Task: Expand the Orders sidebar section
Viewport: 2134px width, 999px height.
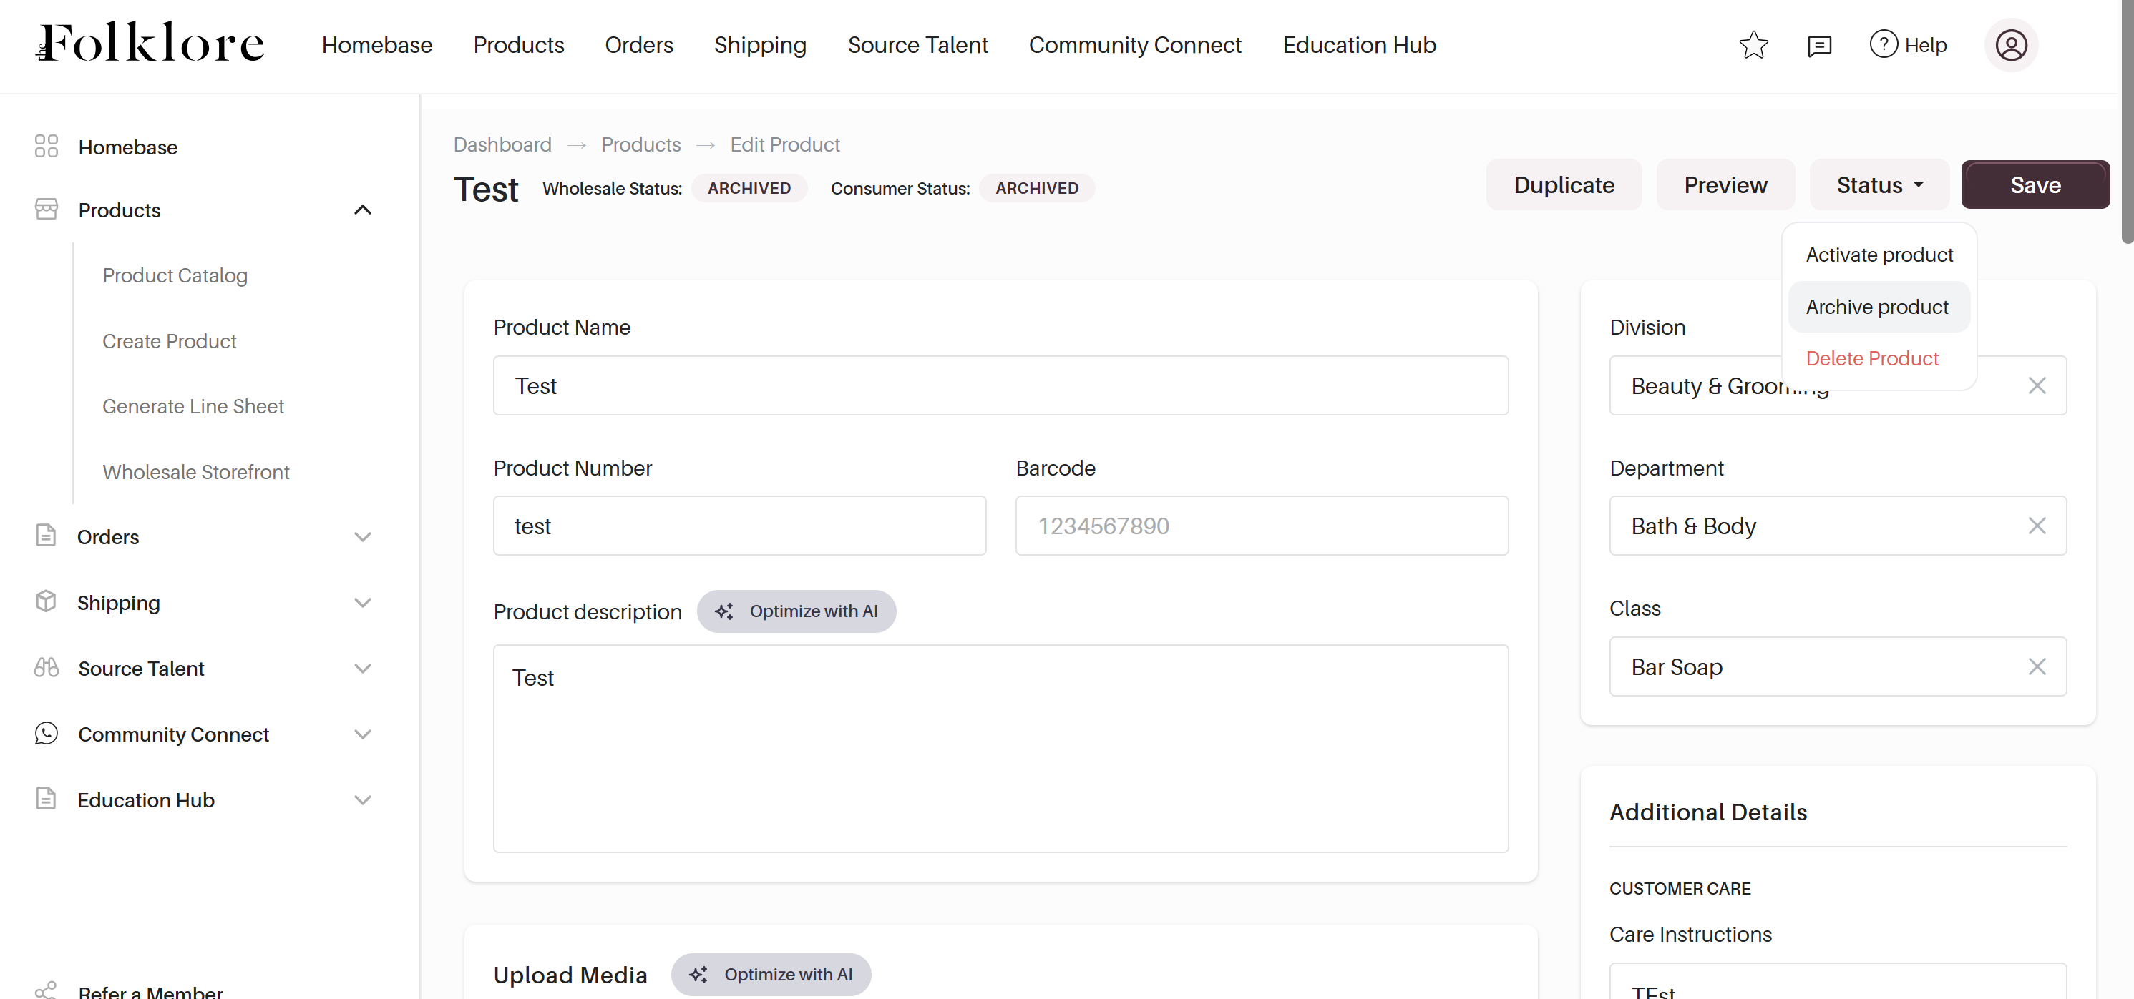Action: tap(363, 537)
